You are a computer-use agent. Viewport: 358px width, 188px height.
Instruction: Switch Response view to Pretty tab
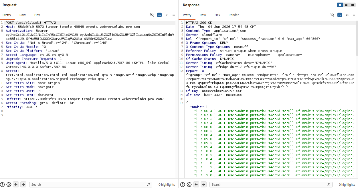point(187,15)
